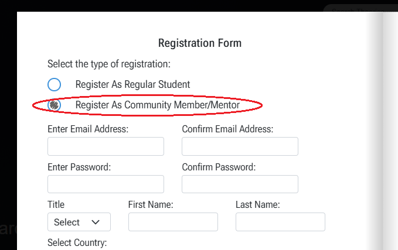The image size is (398, 250).
Task: Click the "Registration Form" heading
Action: [200, 43]
